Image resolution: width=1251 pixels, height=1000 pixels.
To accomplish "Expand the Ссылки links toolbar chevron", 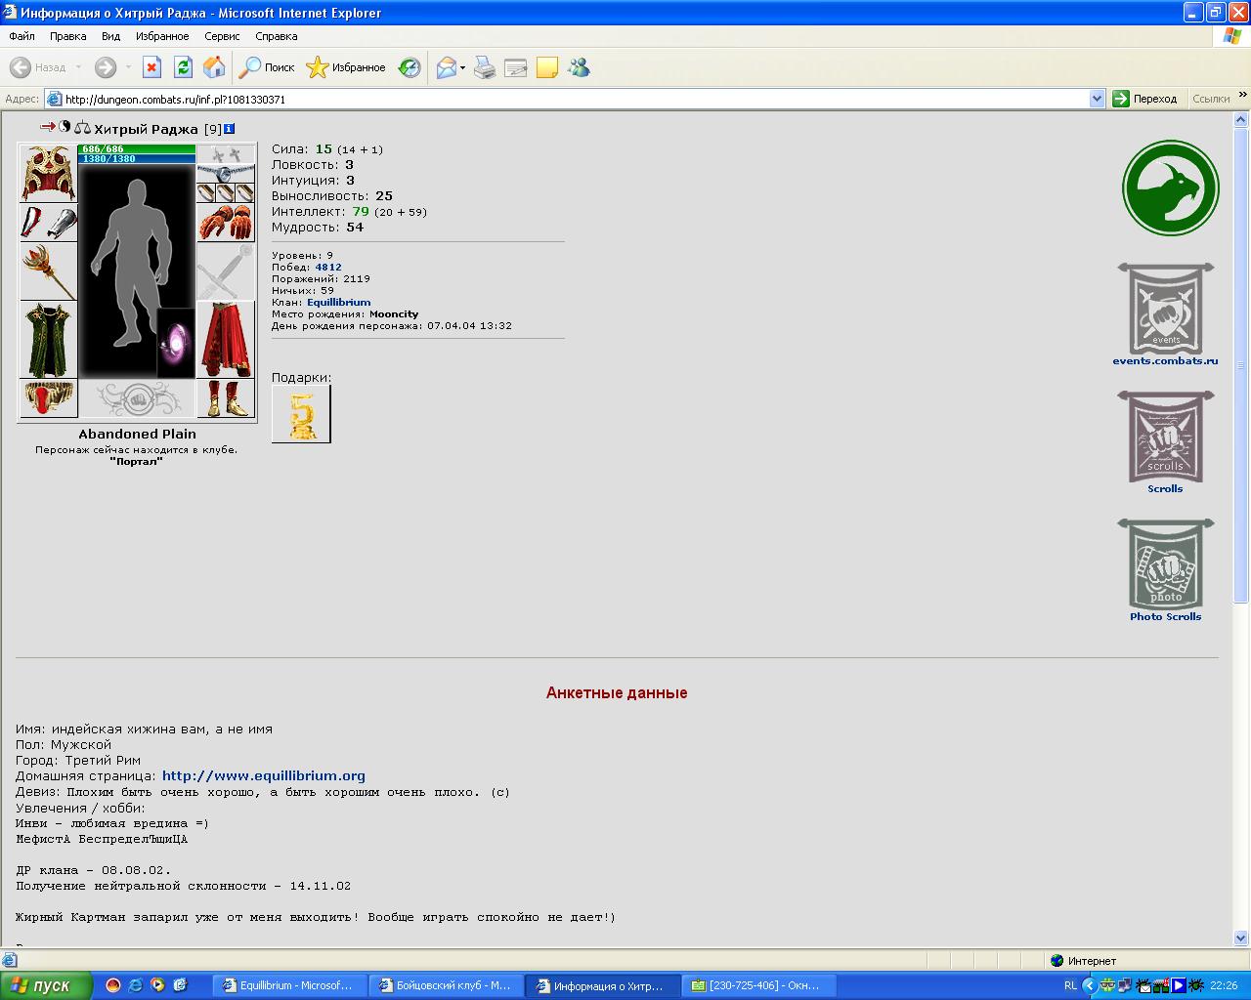I will tap(1243, 96).
